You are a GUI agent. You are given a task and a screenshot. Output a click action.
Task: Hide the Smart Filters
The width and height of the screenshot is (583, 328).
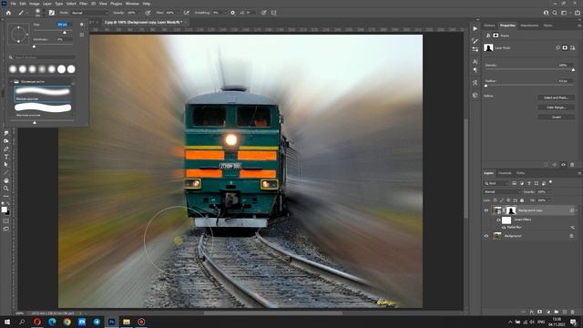[x=498, y=220]
